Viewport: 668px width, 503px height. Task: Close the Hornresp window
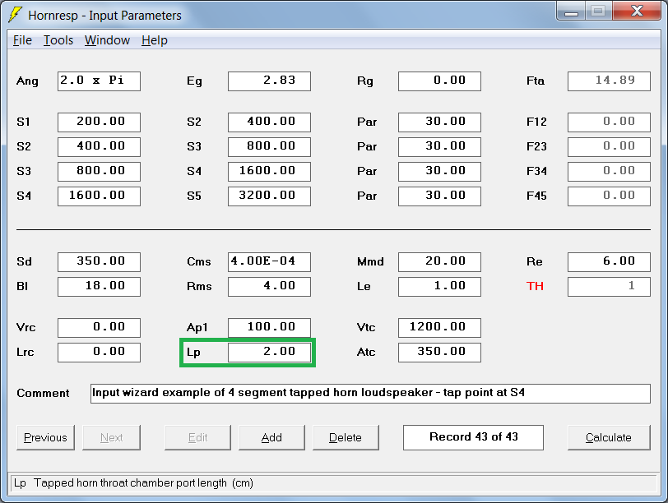point(637,11)
